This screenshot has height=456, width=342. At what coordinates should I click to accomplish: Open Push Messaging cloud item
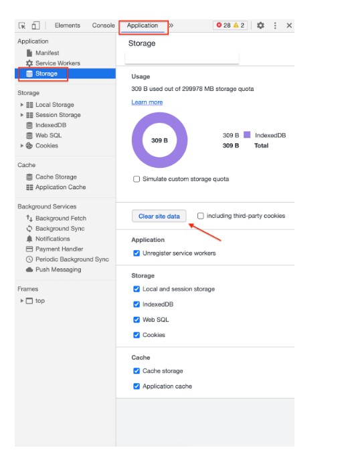tap(54, 269)
